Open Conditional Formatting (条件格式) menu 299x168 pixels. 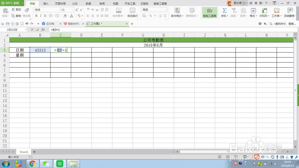tap(177, 13)
